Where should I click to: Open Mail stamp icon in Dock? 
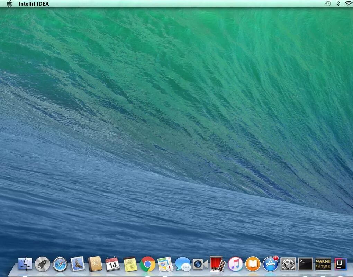[x=78, y=263]
